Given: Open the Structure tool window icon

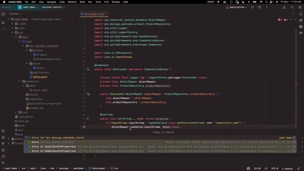Looking at the screenshot, I should 3,22.
